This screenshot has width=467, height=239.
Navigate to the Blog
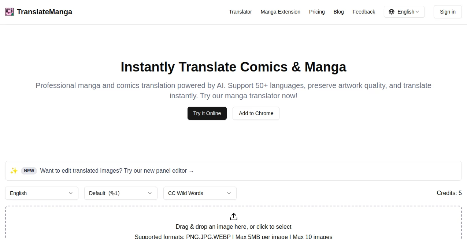point(338,12)
